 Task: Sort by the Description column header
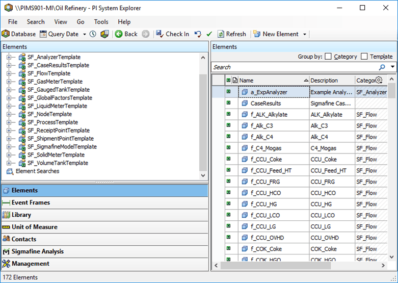(x=332, y=80)
